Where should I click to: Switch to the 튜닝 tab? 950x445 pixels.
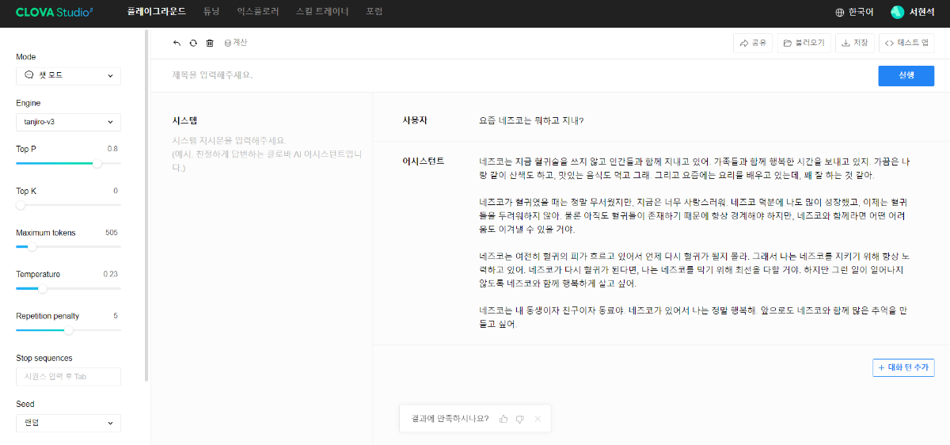point(211,12)
